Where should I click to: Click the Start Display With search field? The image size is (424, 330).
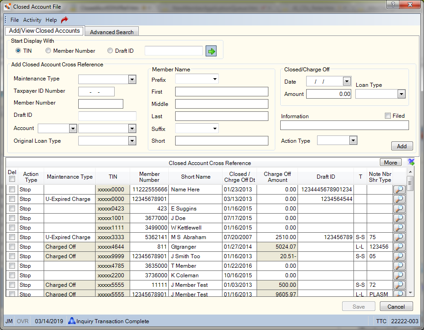coord(174,51)
